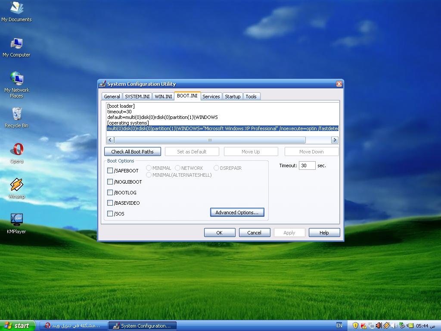Select the "timeout=30" line
Viewport: 441px width, 331px height.
[119, 112]
